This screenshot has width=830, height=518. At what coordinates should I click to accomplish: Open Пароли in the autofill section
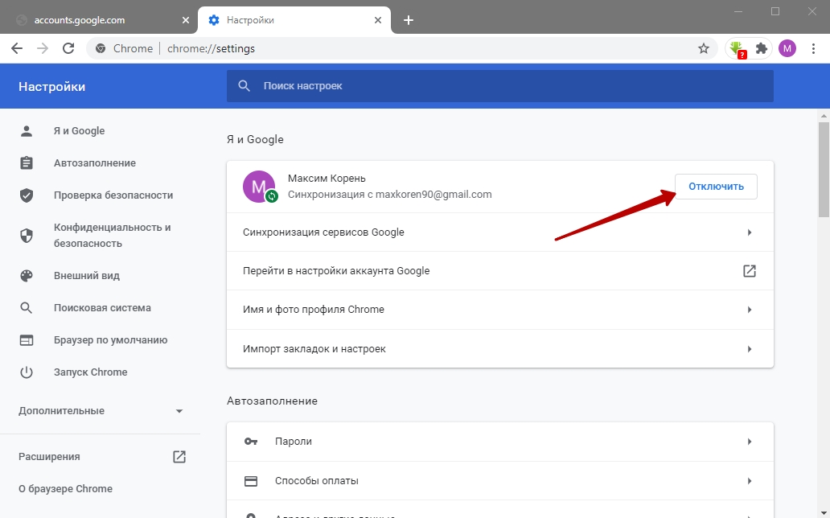point(499,442)
